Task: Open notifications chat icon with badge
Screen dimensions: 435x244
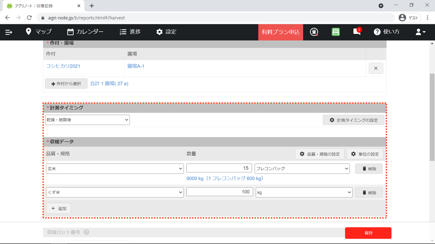Action: [x=357, y=32]
